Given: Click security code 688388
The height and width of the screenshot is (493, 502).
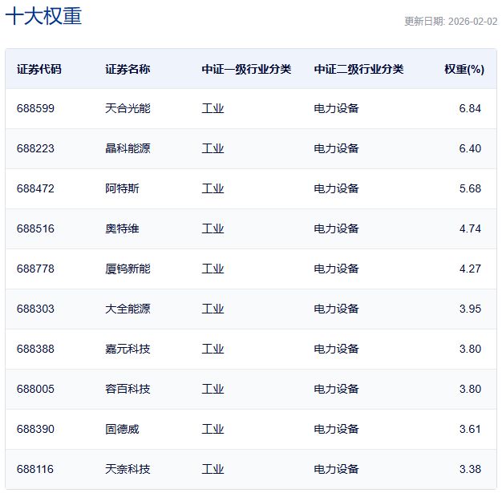Looking at the screenshot, I should point(35,349).
